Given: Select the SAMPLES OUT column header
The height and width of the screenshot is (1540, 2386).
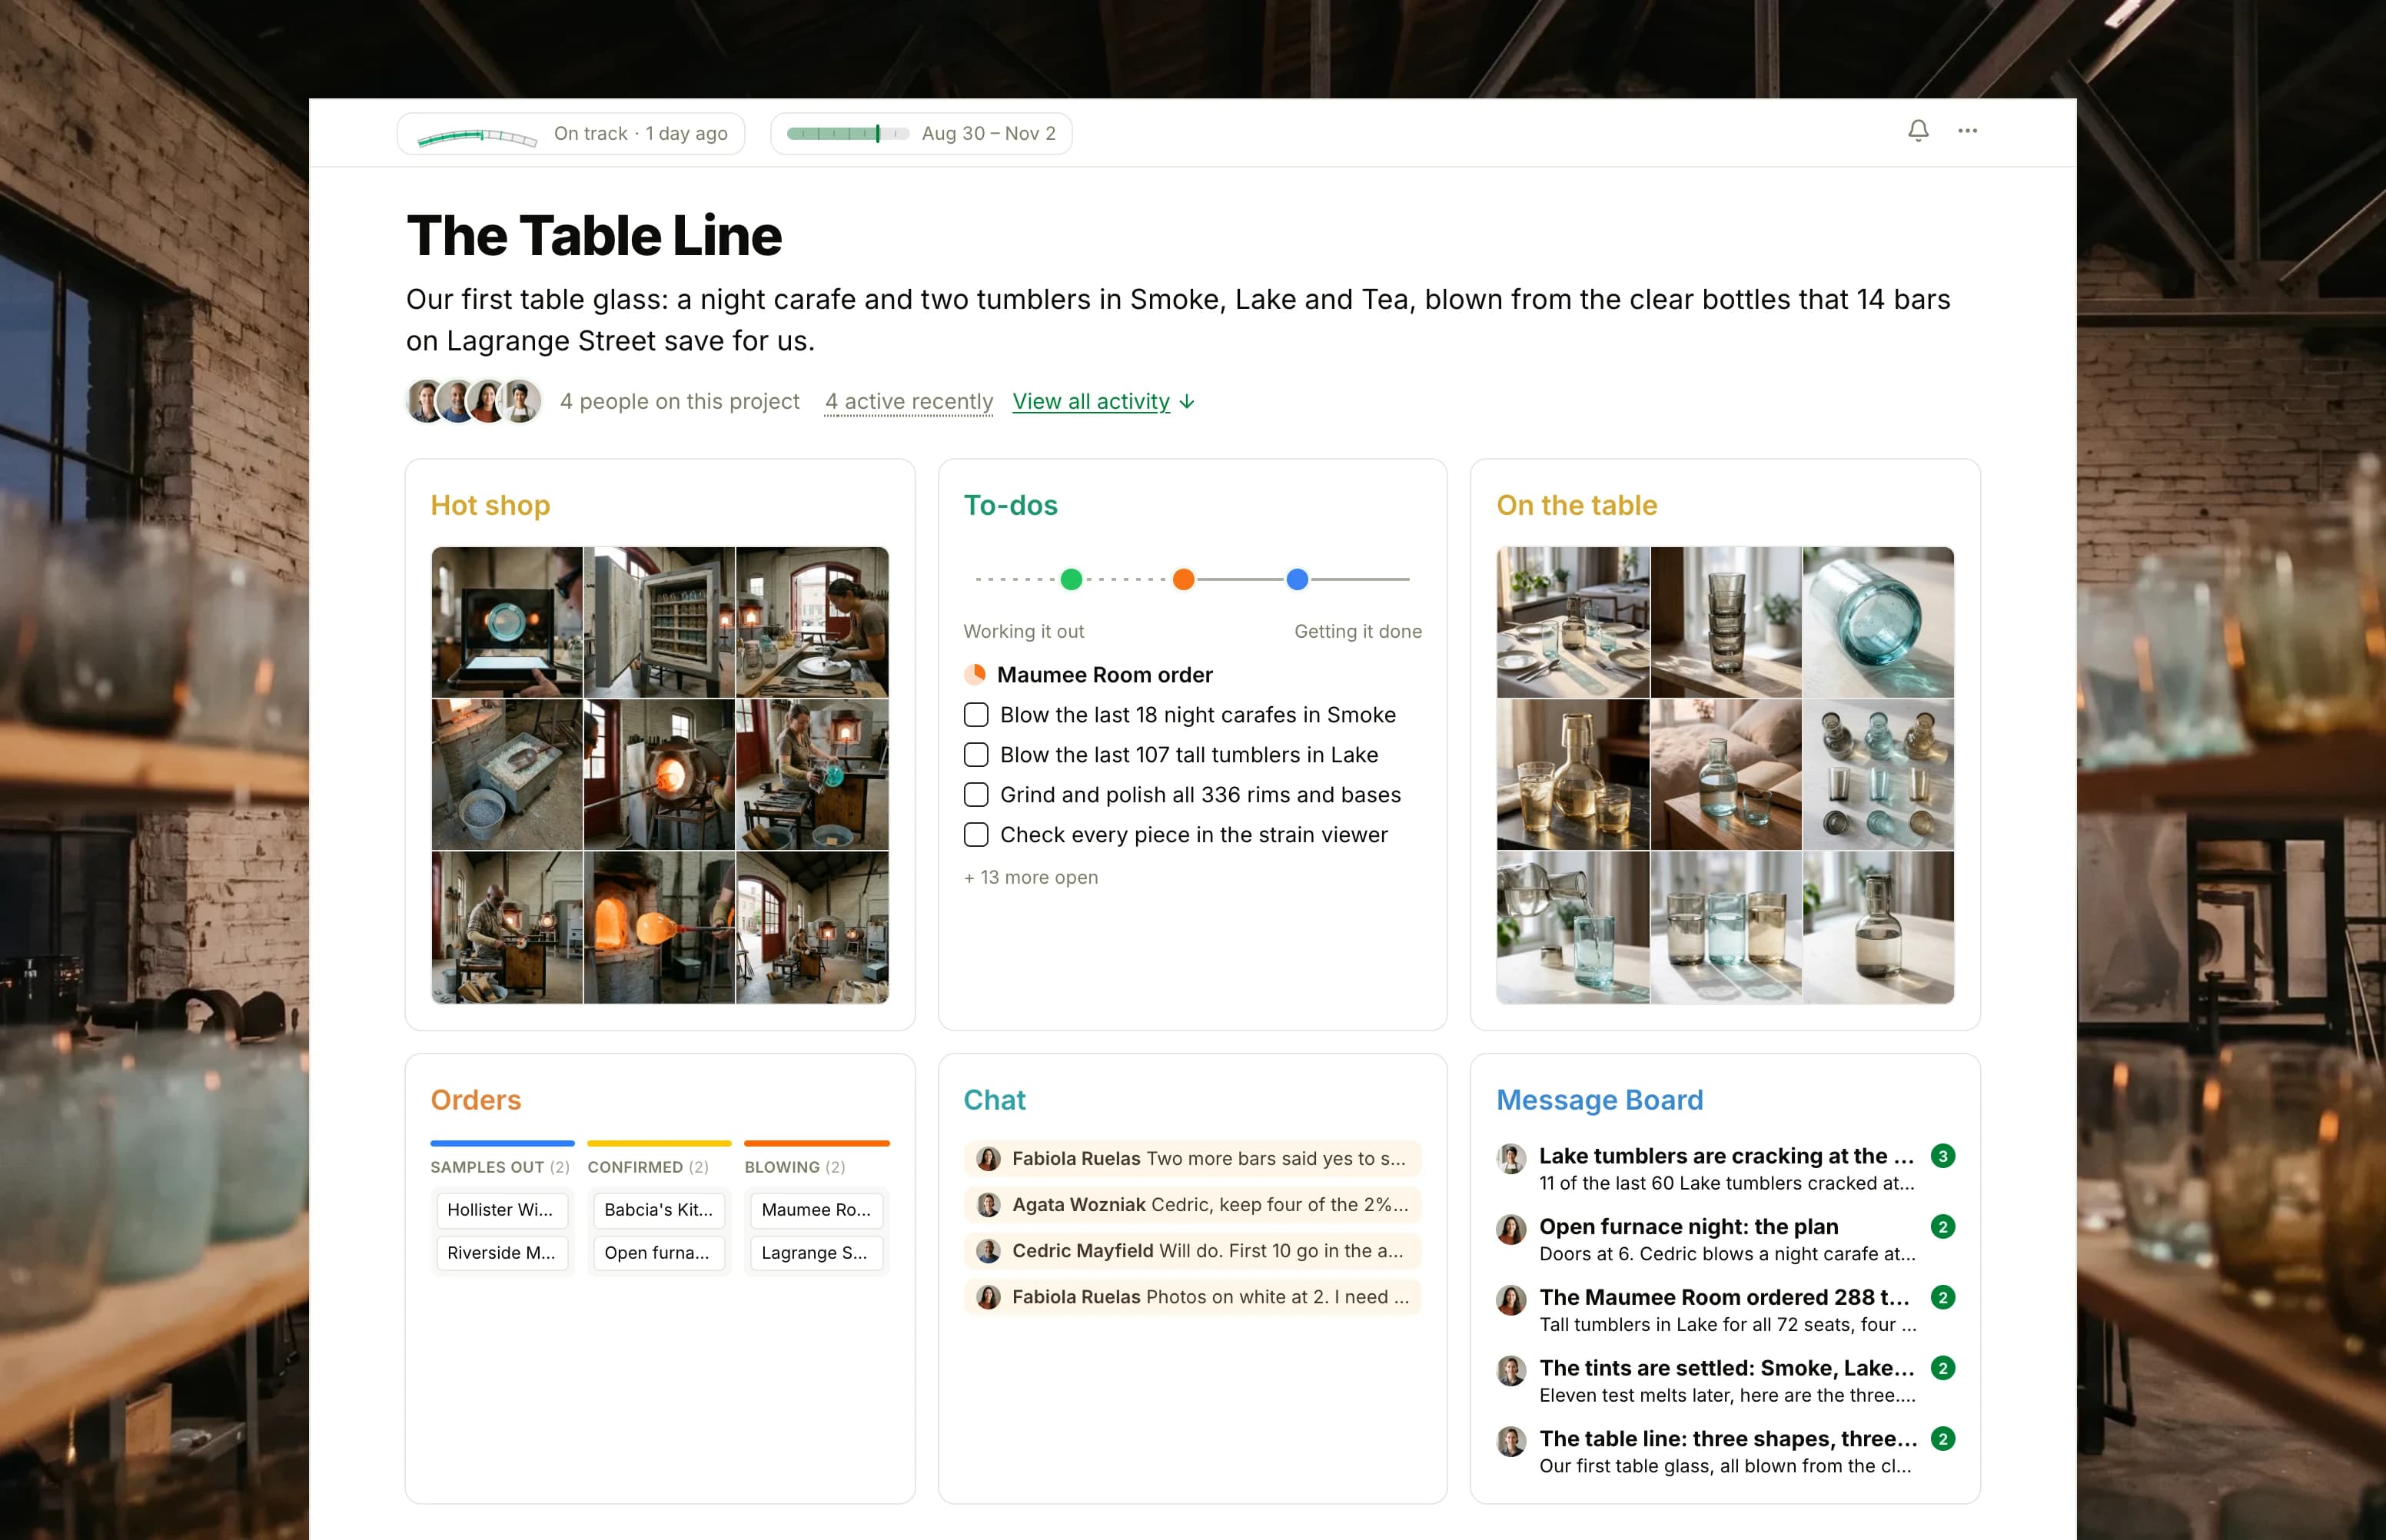Looking at the screenshot, I should pos(500,1167).
